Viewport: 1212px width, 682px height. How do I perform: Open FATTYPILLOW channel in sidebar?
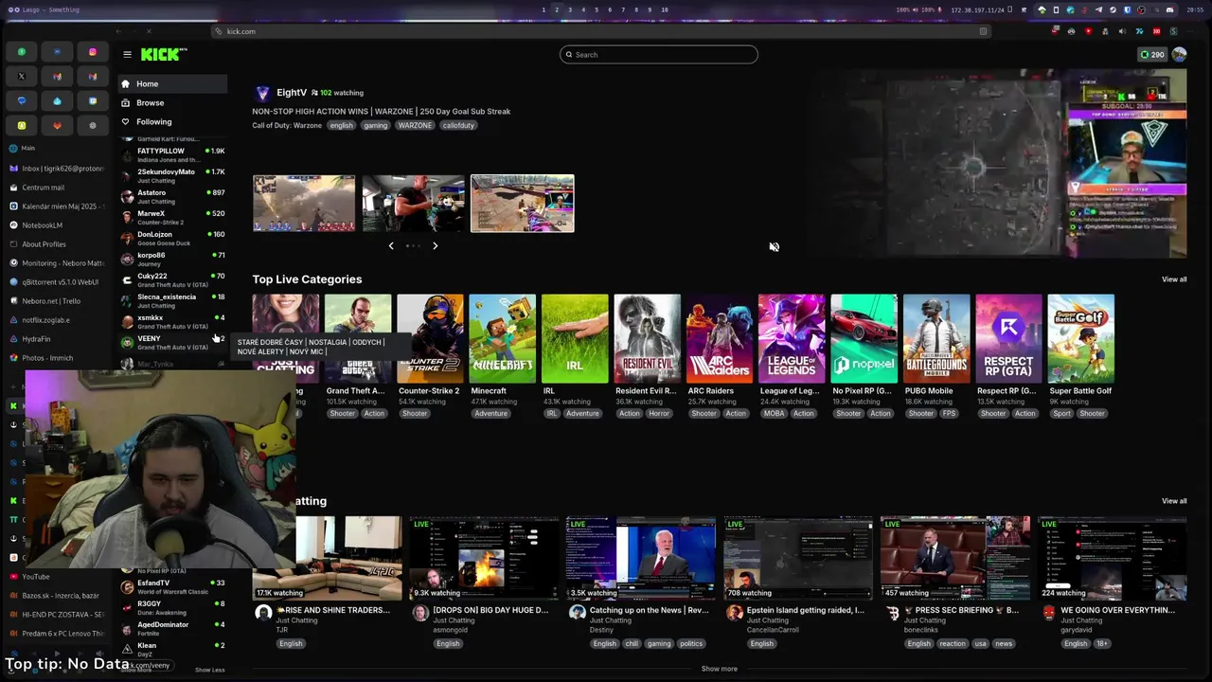172,154
